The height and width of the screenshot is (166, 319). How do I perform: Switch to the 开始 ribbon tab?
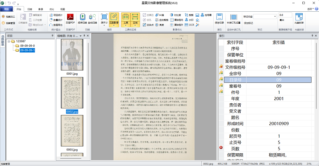[19, 9]
